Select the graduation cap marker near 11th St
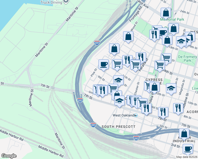 [x=118, y=81]
